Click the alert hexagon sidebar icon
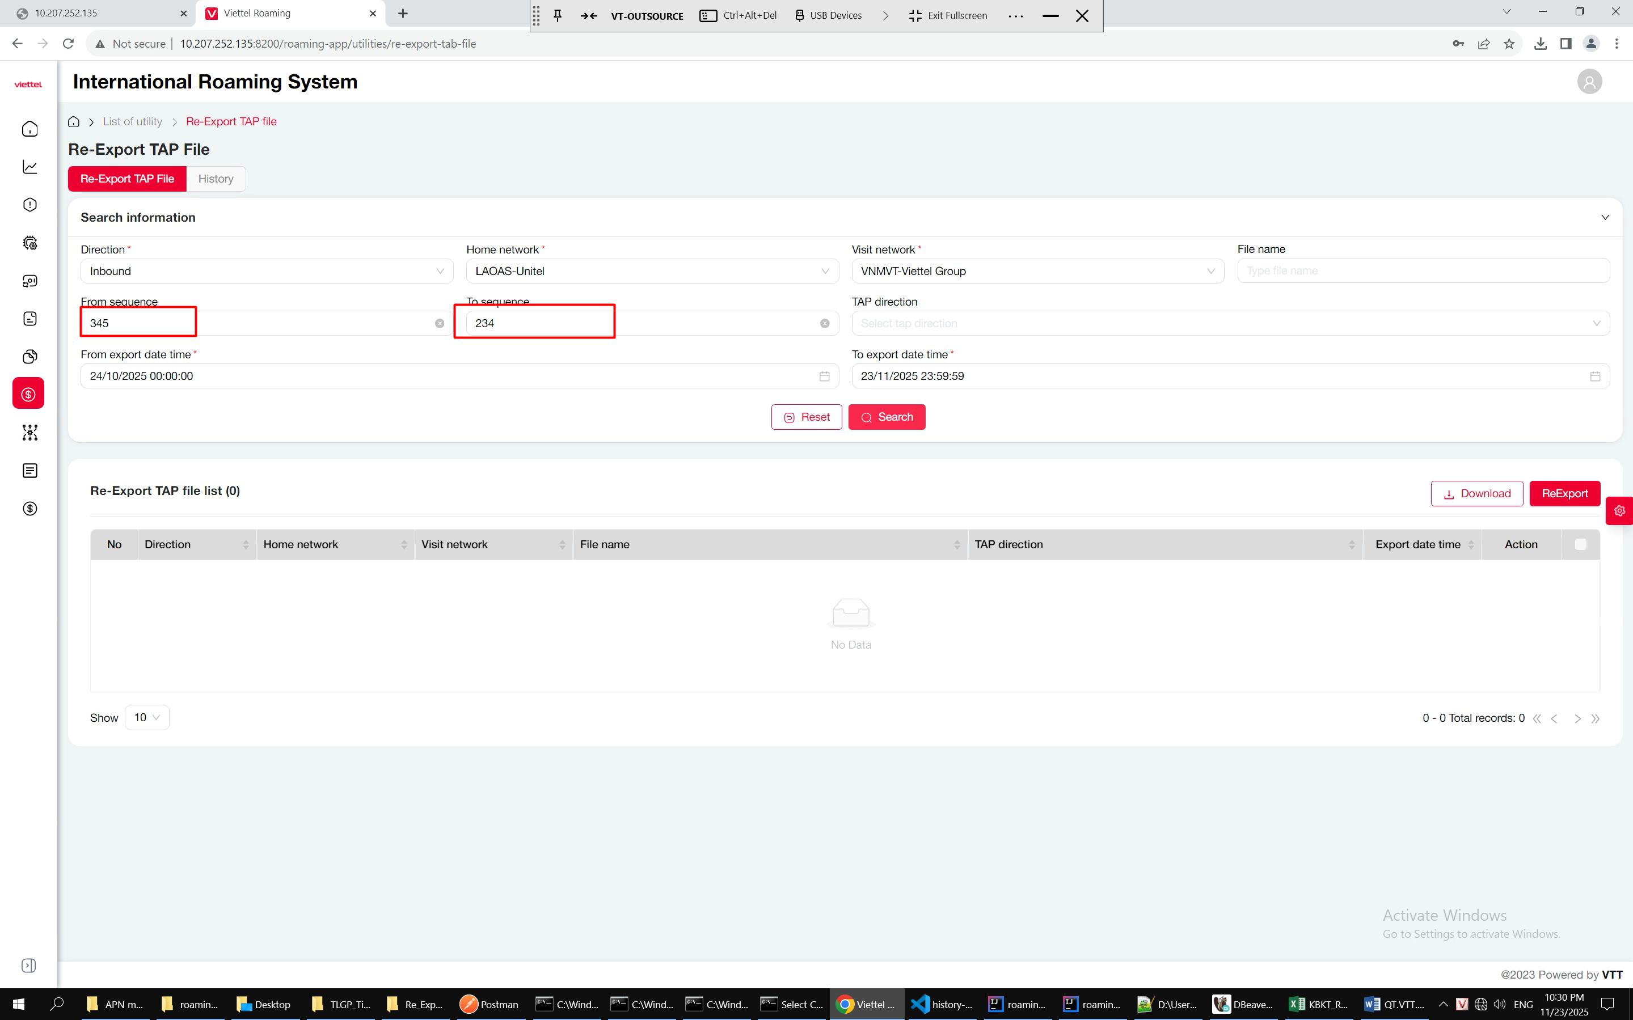The width and height of the screenshot is (1633, 1020). pos(29,205)
